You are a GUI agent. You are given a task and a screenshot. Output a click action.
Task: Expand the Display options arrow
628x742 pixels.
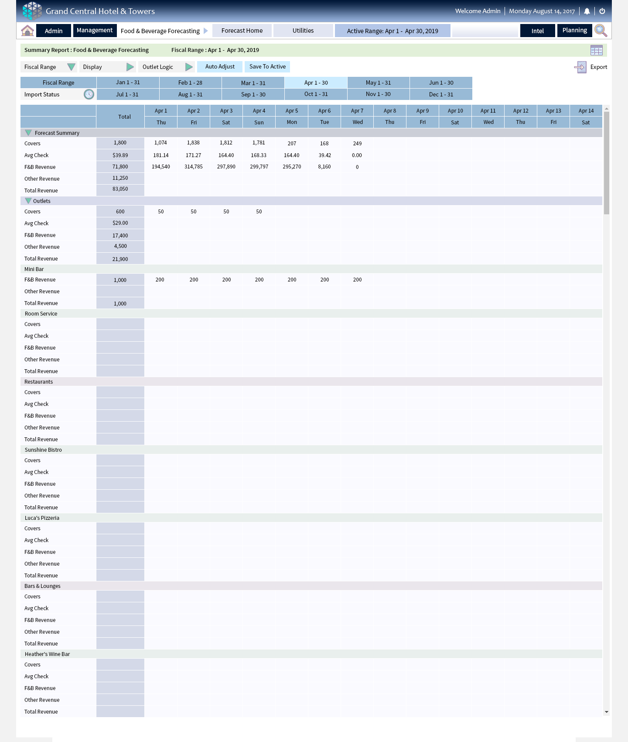(130, 67)
